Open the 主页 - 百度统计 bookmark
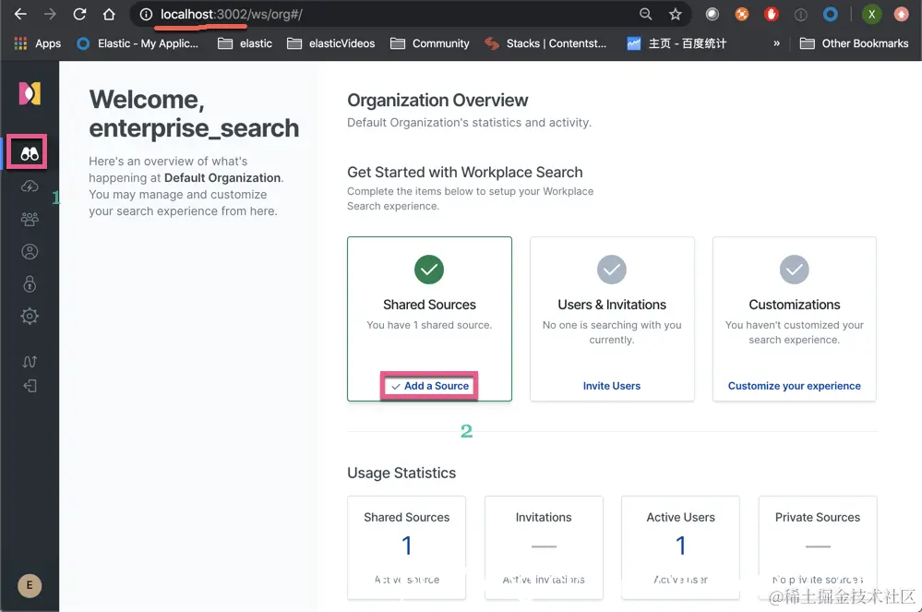 click(x=677, y=43)
